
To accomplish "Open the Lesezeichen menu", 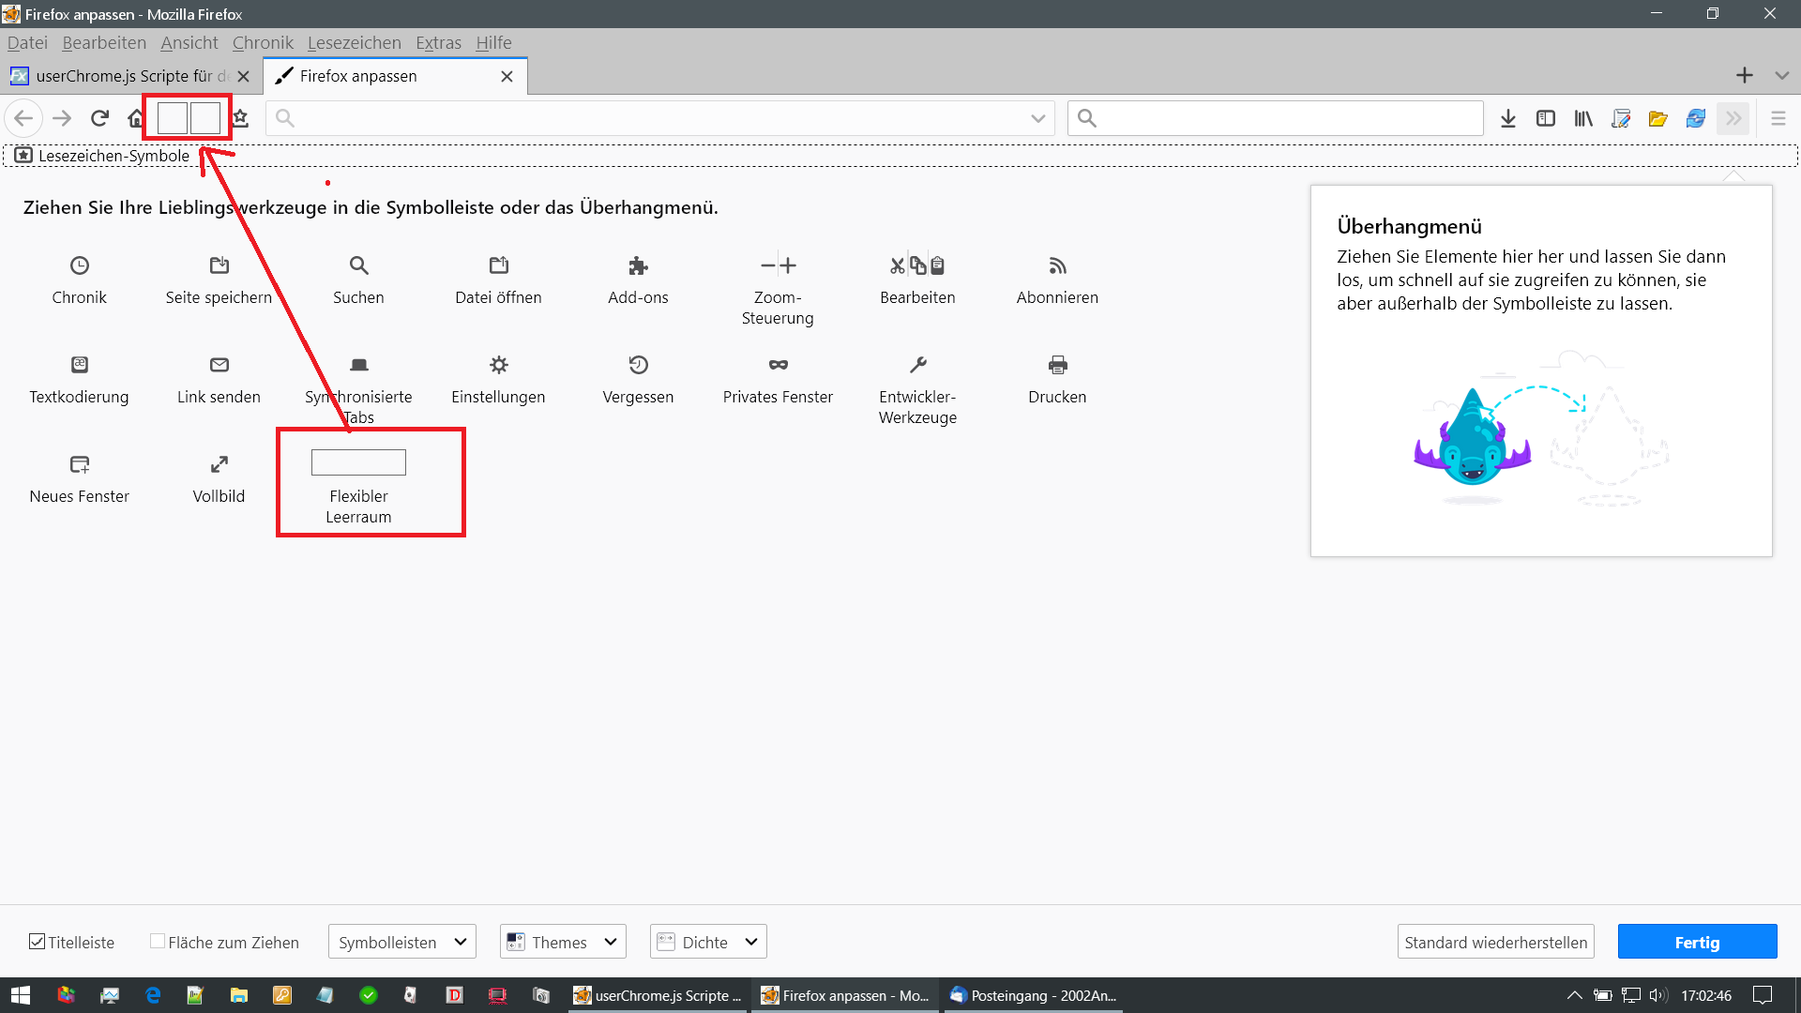I will click(354, 43).
